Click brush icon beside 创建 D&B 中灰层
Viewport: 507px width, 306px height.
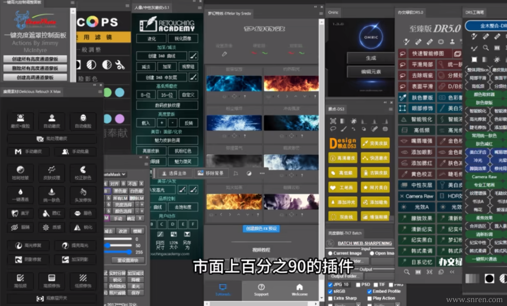tap(193, 77)
